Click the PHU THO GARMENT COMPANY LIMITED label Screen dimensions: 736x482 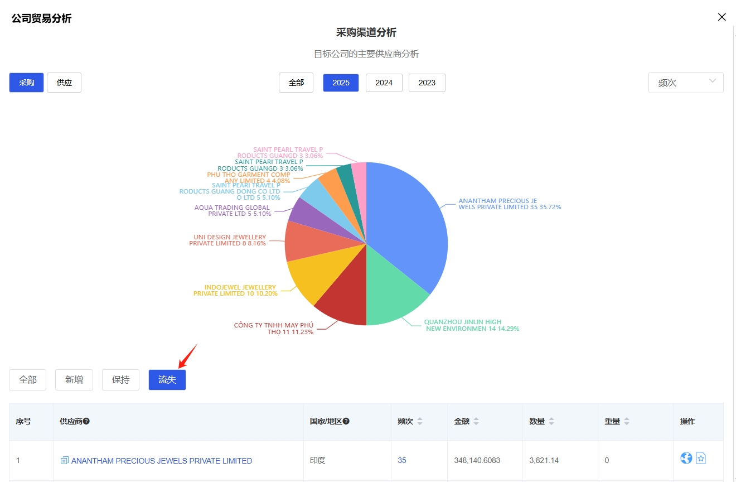[x=249, y=177]
